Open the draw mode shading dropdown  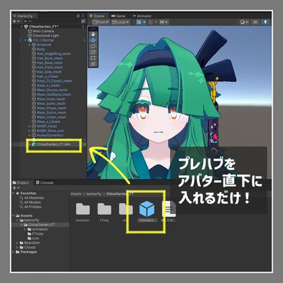click(244, 22)
